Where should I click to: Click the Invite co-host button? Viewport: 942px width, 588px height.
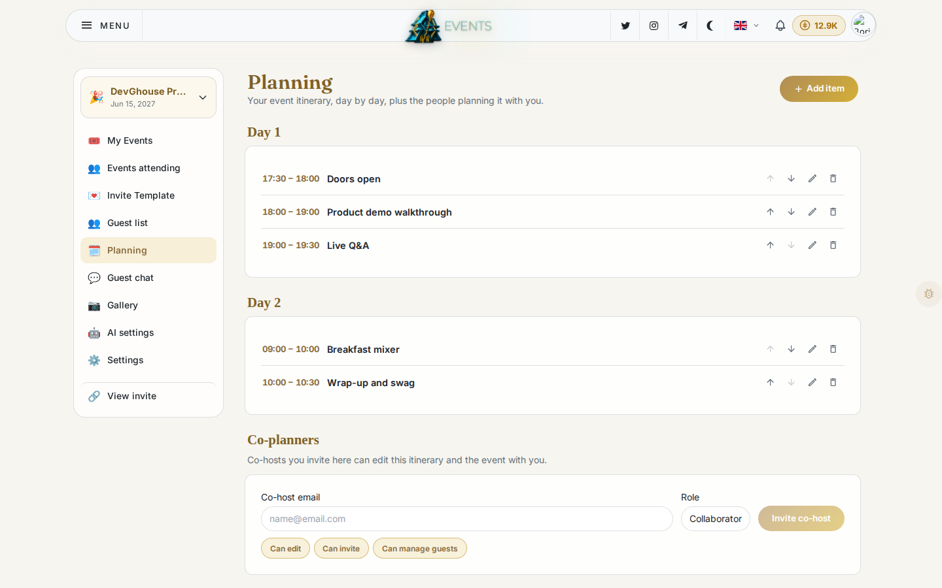(801, 519)
